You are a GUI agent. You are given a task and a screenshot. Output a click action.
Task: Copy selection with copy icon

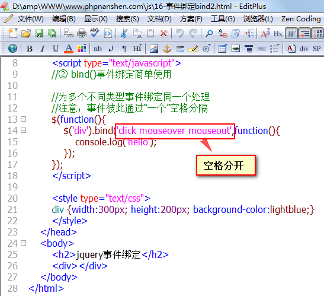coord(137,33)
